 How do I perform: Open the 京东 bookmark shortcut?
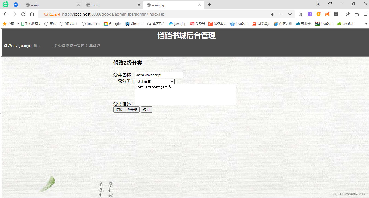point(50,24)
